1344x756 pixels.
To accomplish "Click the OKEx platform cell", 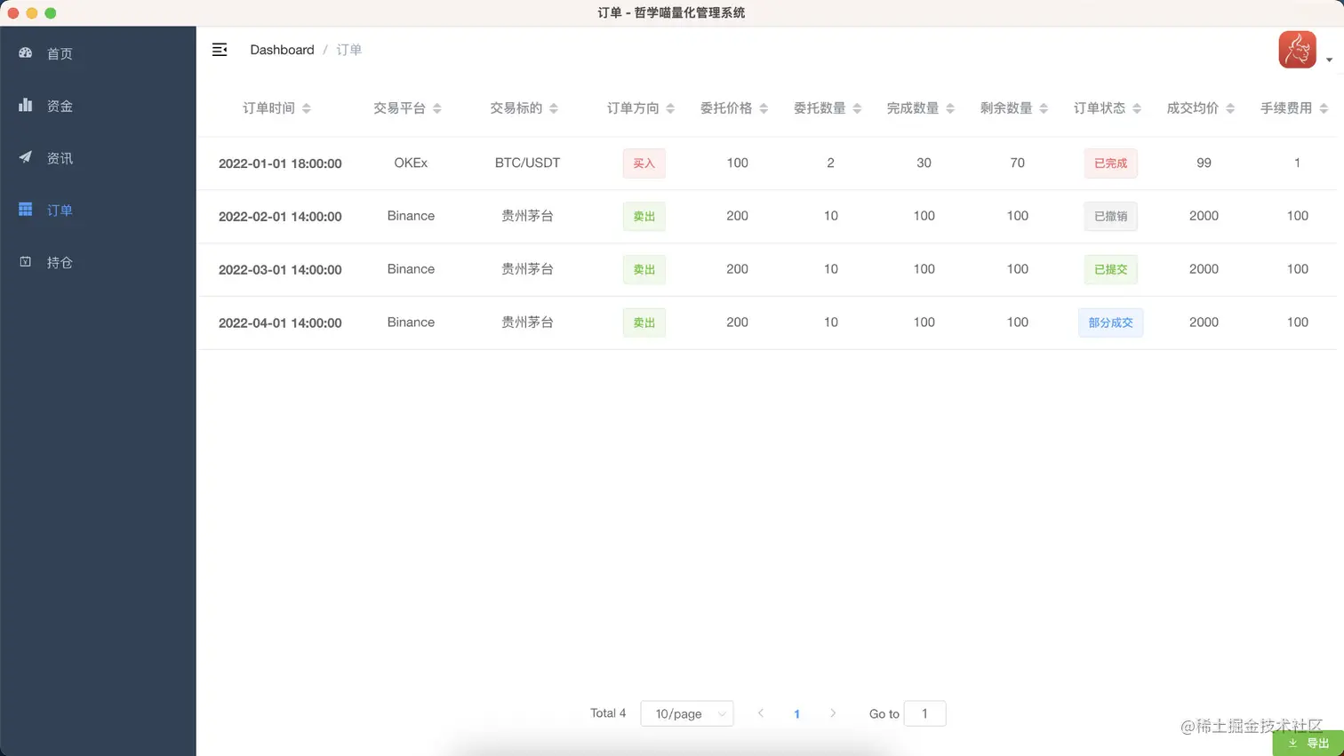I will coord(411,163).
